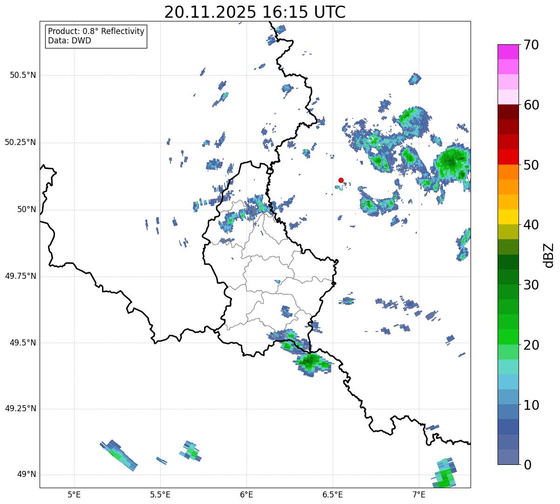Click the small echo inside central Luxembourg
This screenshot has width=560, height=504.
(278, 282)
